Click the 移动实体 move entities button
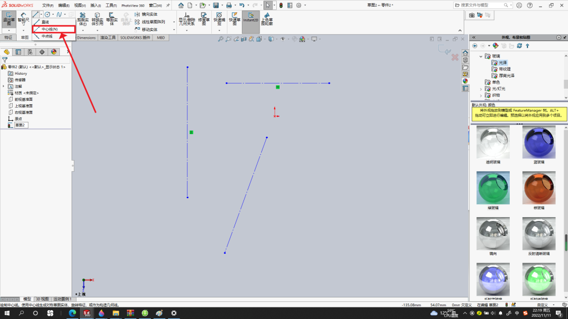Image resolution: width=568 pixels, height=319 pixels. (x=146, y=30)
